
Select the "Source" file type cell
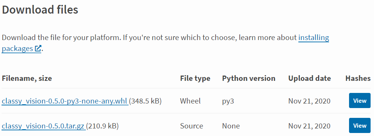[x=191, y=126]
